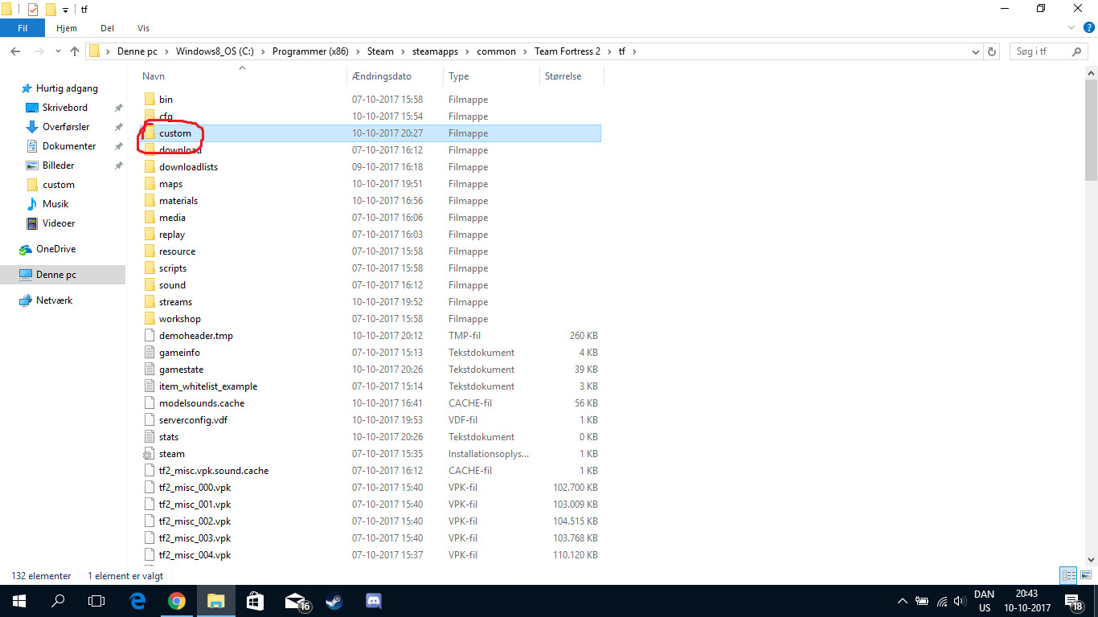Open Overførsler in the navigation pane
Viewport: 1098px width, 617px height.
(66, 127)
